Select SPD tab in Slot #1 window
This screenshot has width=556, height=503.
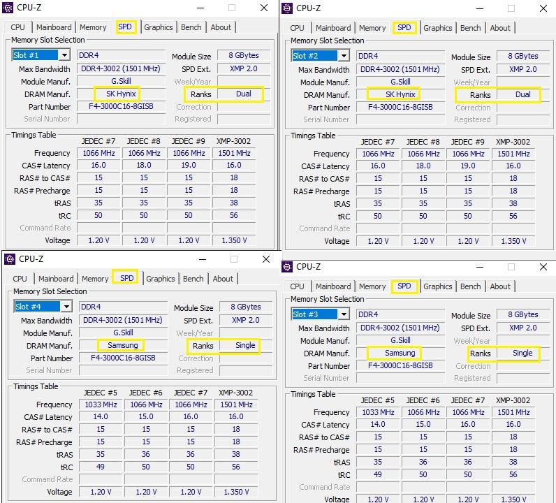125,27
